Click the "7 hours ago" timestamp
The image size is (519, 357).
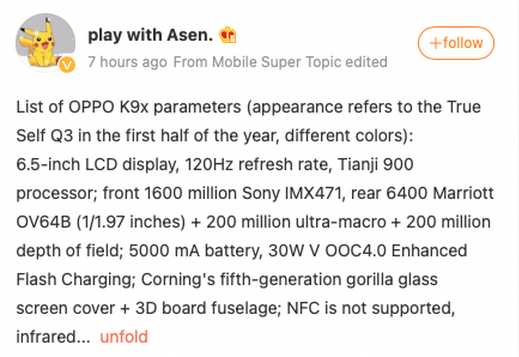pyautogui.click(x=127, y=62)
